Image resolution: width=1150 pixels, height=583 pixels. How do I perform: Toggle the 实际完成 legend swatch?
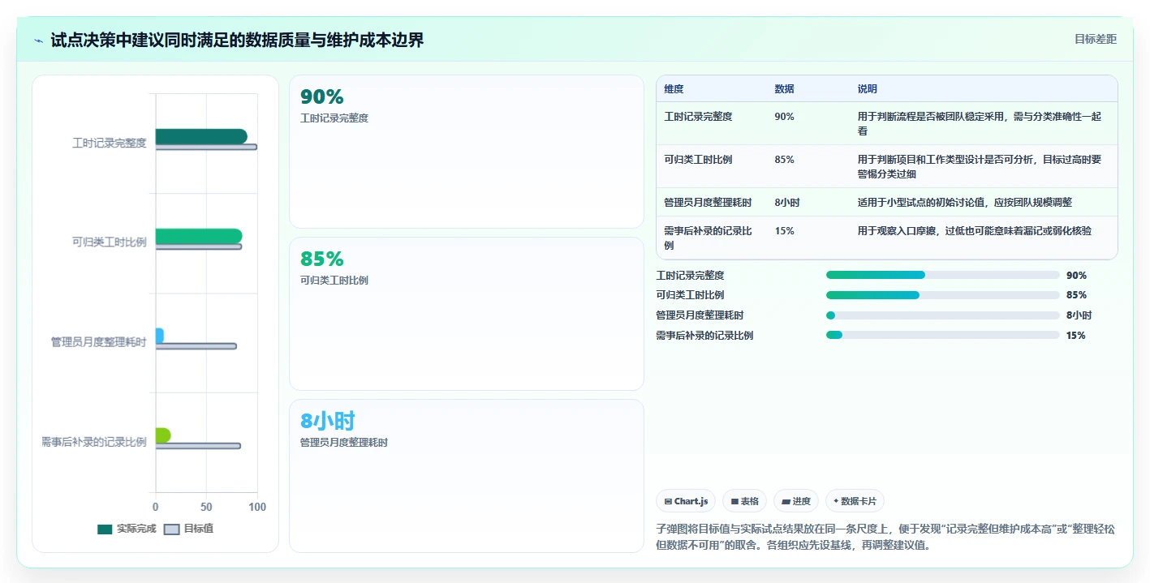105,529
